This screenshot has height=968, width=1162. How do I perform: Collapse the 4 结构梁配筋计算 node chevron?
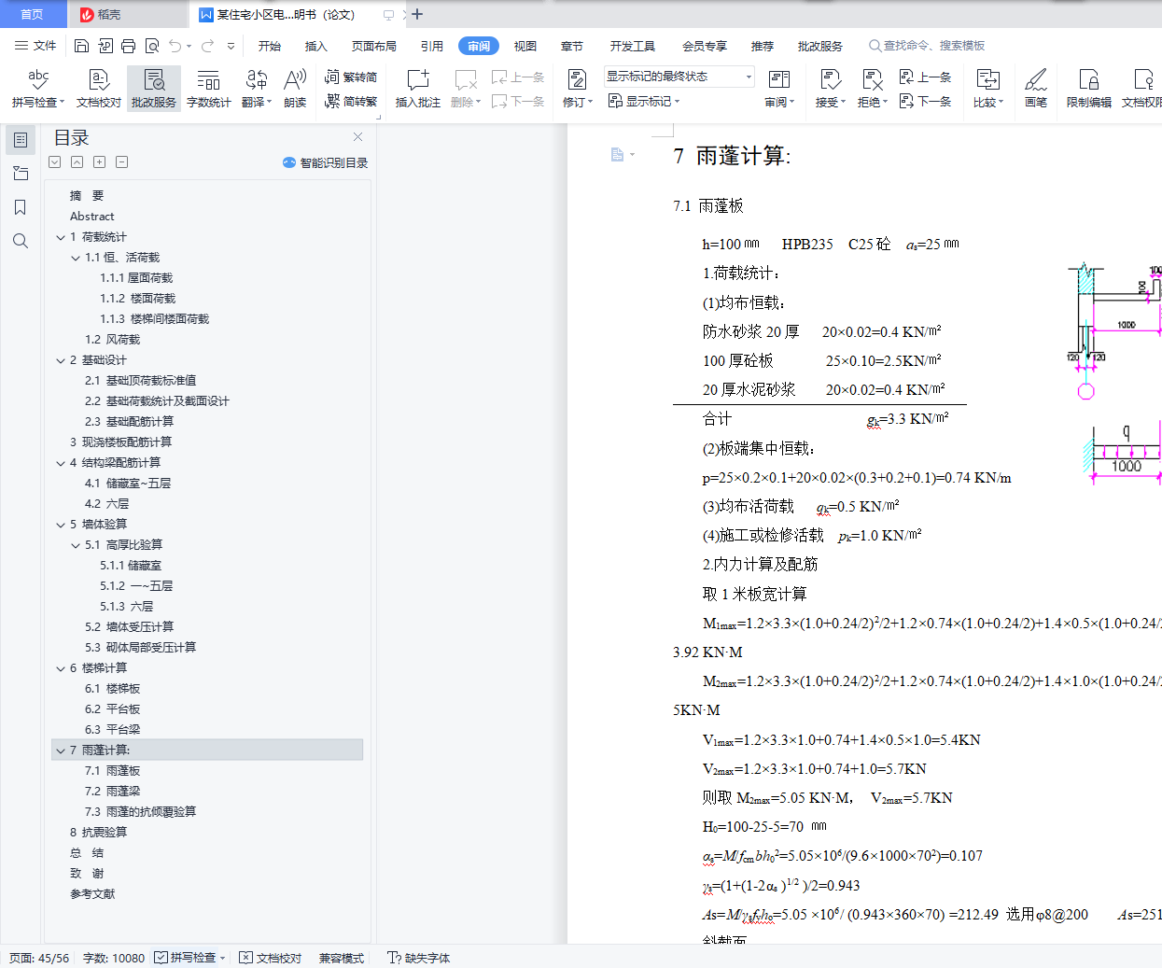(x=61, y=463)
